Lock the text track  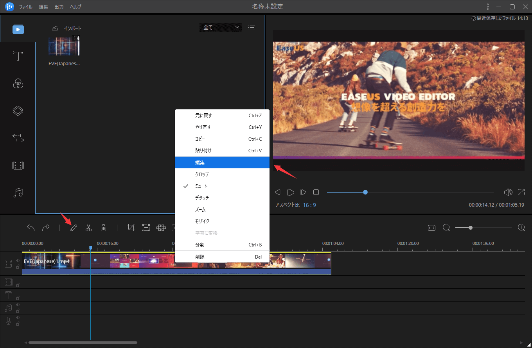click(x=18, y=298)
